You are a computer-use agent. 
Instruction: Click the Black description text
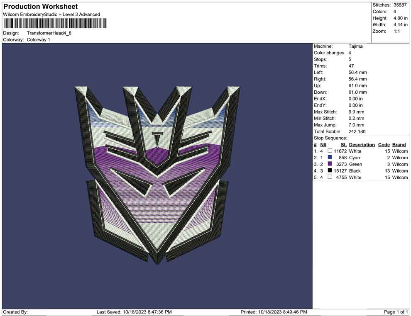tap(355, 171)
